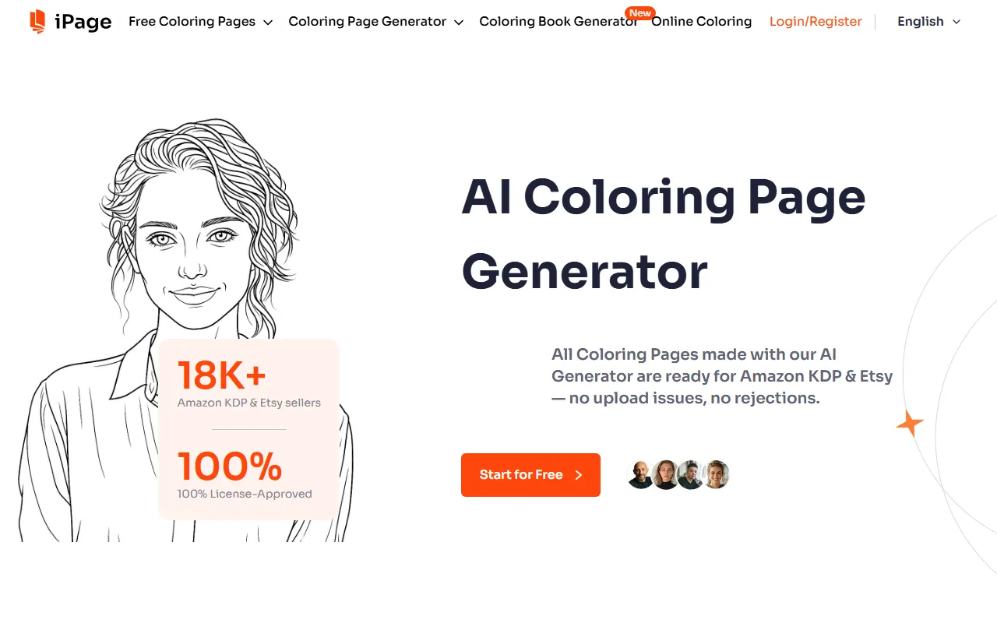
Task: Click the orange New badge
Action: pos(640,13)
